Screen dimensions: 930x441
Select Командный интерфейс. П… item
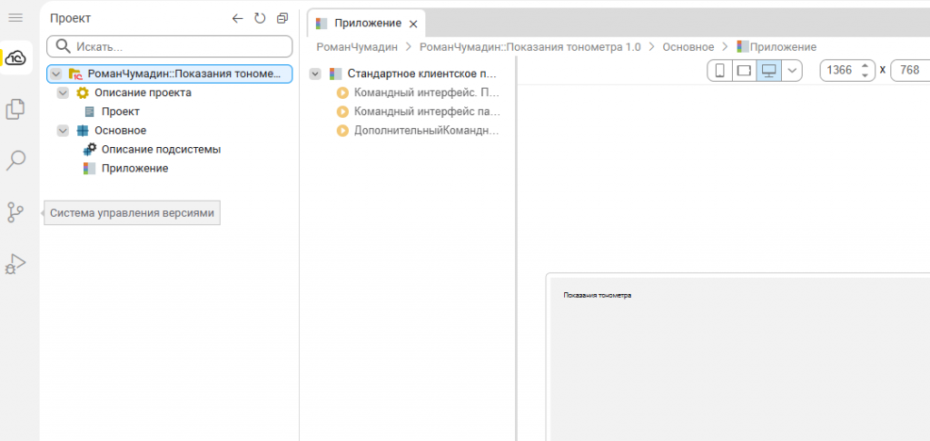coord(427,93)
